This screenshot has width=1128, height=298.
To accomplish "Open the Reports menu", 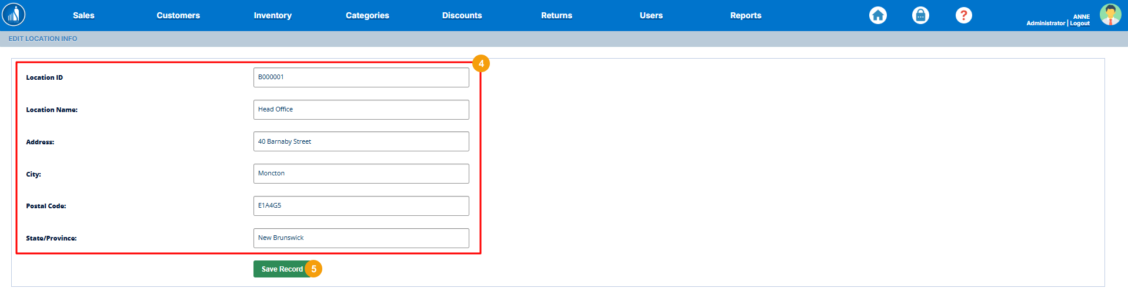I will [x=745, y=15].
